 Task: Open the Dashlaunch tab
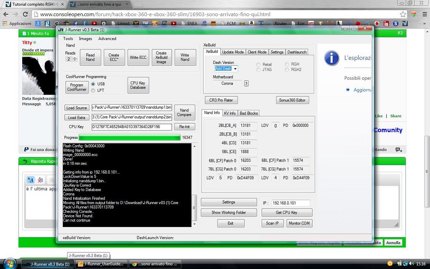point(297,52)
